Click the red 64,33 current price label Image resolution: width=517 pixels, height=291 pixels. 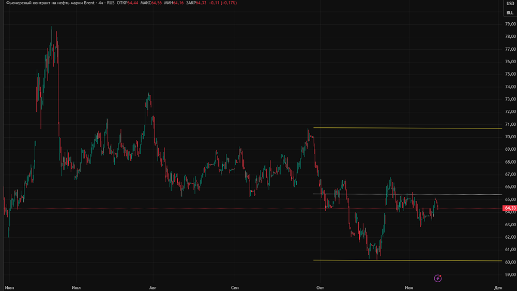click(509, 208)
